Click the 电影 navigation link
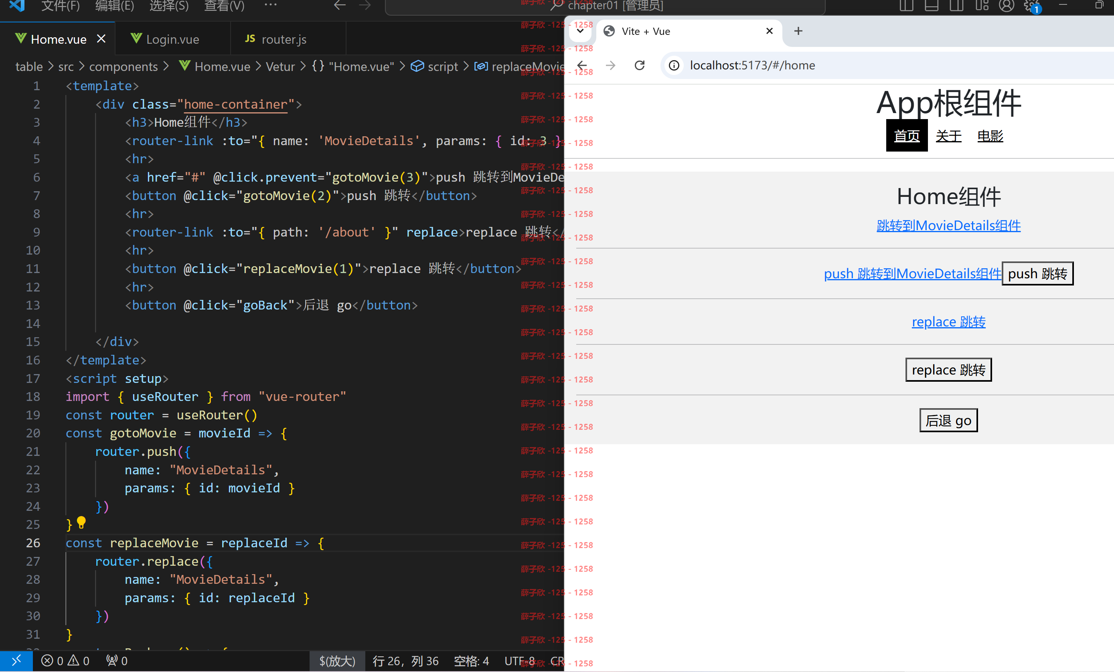This screenshot has width=1114, height=672. 990,136
